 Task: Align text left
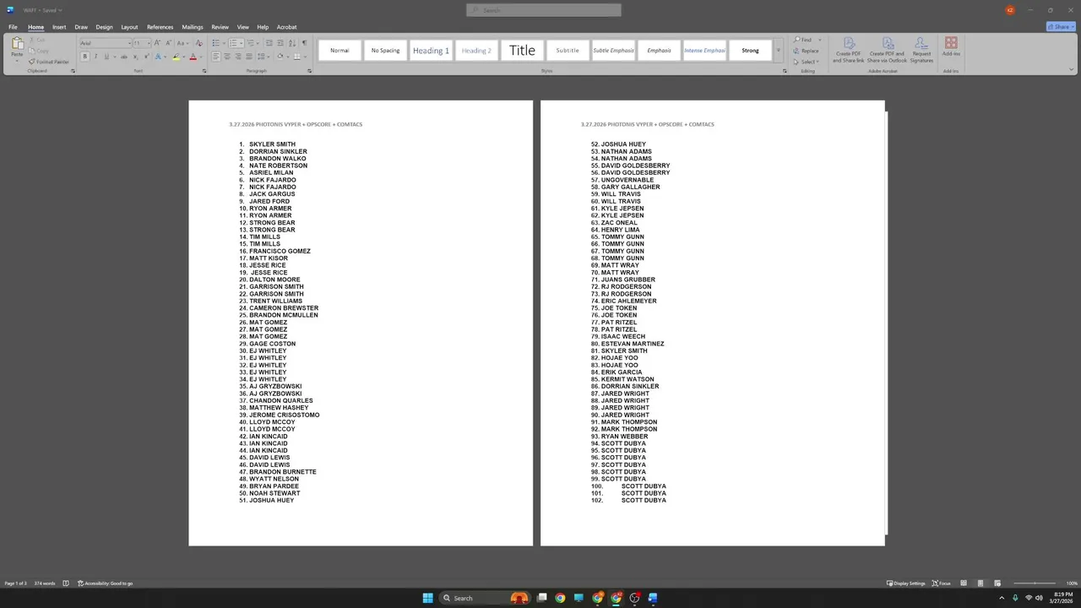[x=216, y=57]
